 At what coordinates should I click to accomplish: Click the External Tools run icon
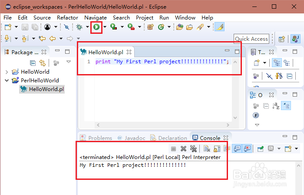(x=131, y=27)
